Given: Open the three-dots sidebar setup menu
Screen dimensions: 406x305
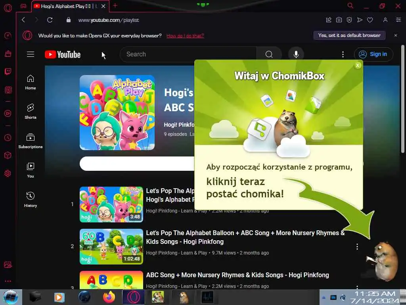Looking at the screenshot, I should (8, 281).
